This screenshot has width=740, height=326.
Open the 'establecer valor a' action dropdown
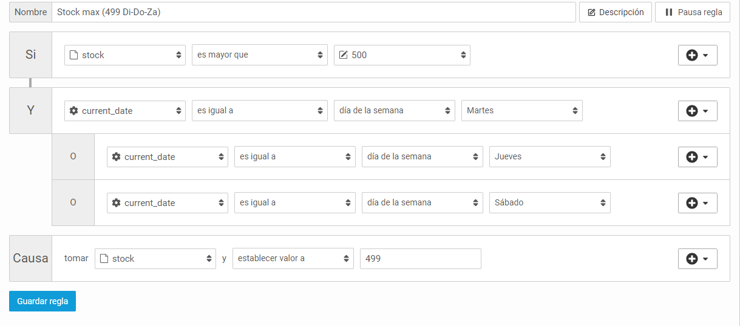[x=293, y=259]
